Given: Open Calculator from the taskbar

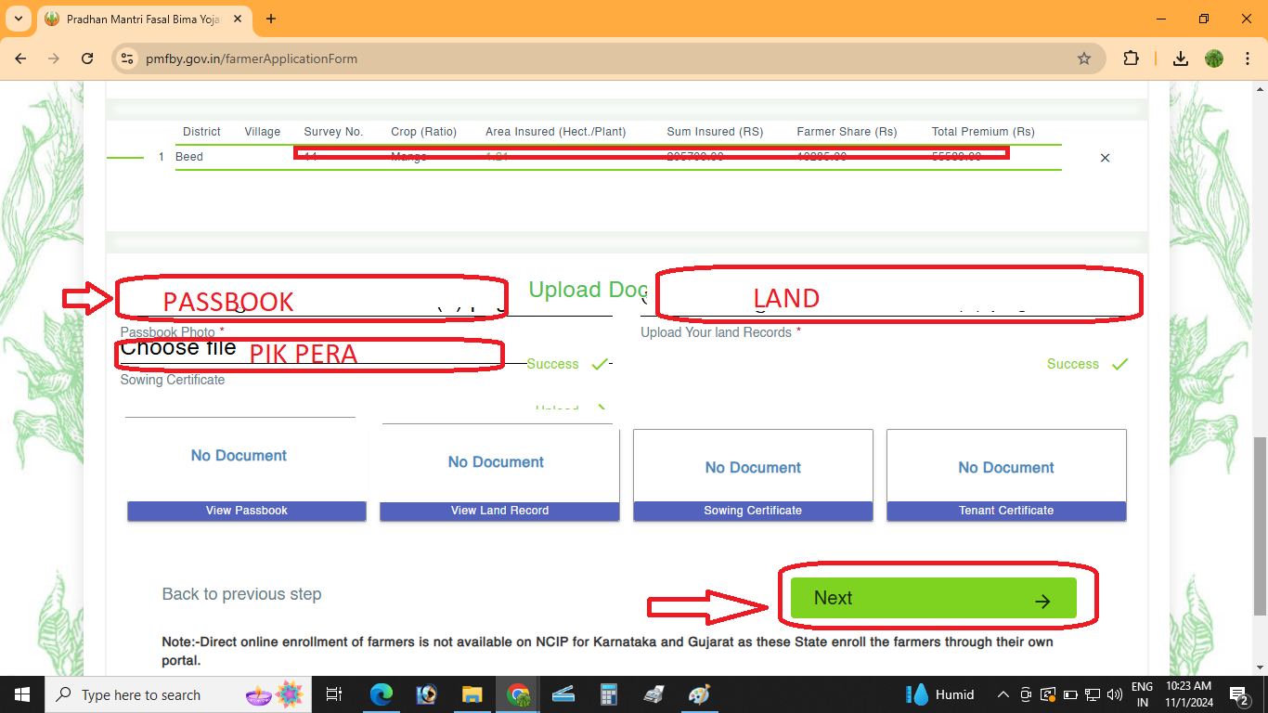Looking at the screenshot, I should tap(609, 694).
